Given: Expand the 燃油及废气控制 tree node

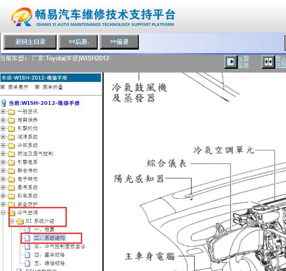Looking at the screenshot, I should 3,154.
